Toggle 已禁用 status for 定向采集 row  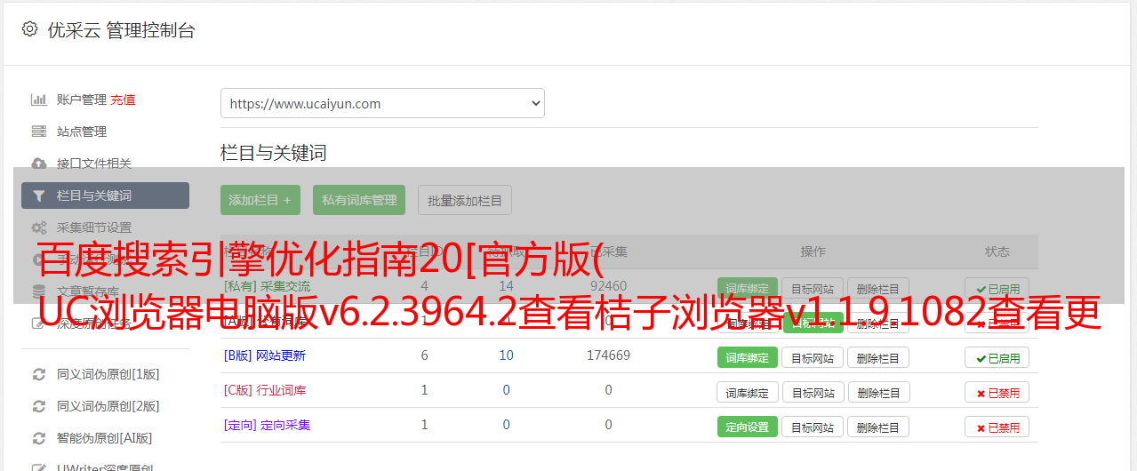(x=997, y=427)
